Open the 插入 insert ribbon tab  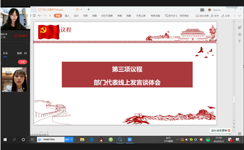pyautogui.click(x=67, y=16)
